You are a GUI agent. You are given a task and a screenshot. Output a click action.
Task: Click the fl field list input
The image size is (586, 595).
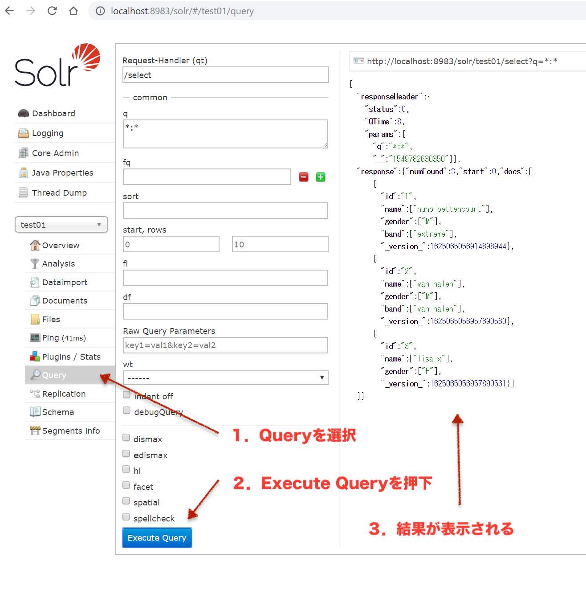tap(226, 278)
